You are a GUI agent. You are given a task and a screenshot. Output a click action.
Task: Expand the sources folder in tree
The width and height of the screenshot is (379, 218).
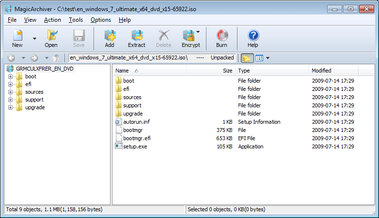pos(10,92)
